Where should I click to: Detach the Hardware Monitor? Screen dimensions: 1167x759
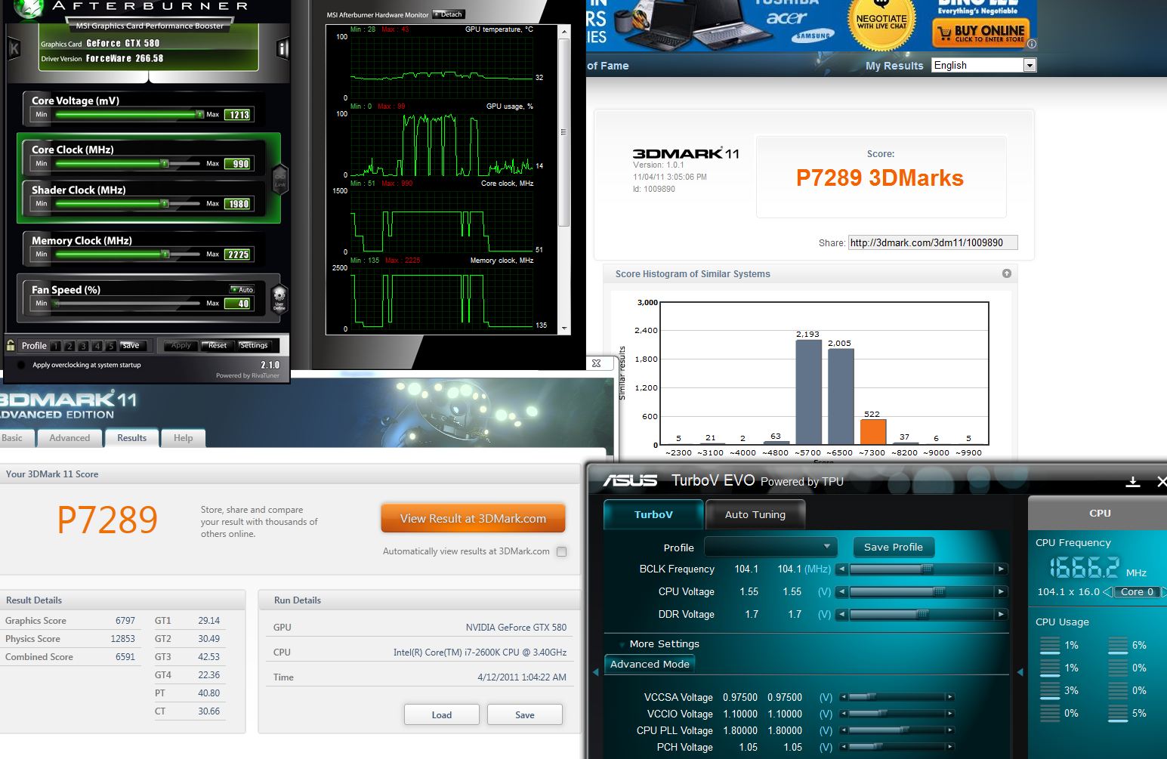(x=449, y=14)
